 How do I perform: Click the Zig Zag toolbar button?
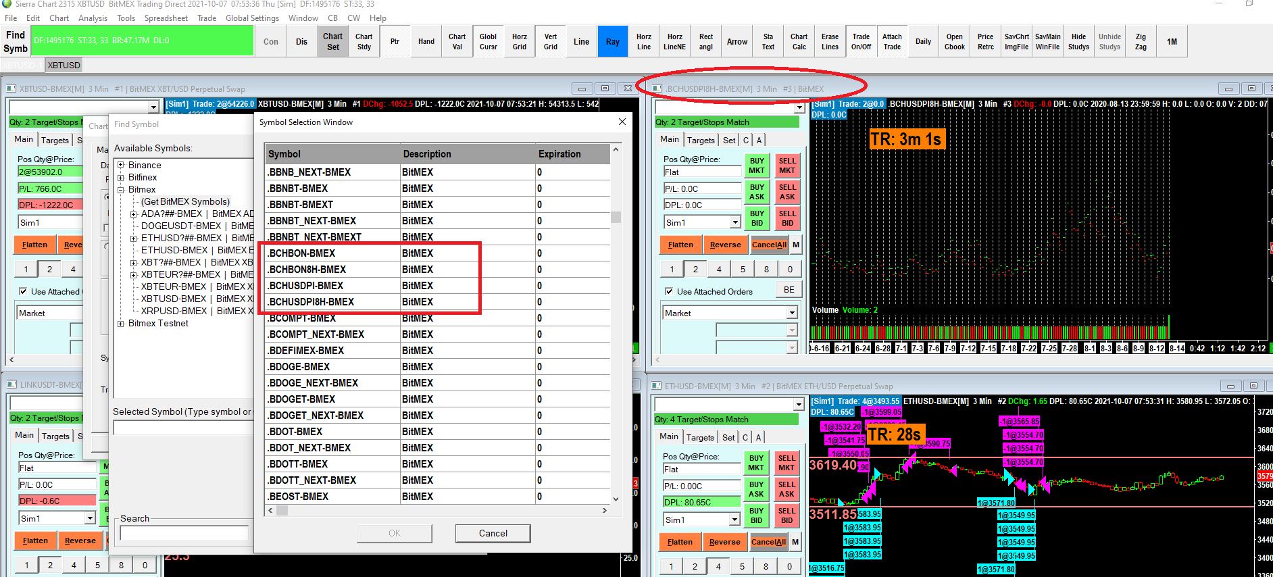[x=1141, y=42]
